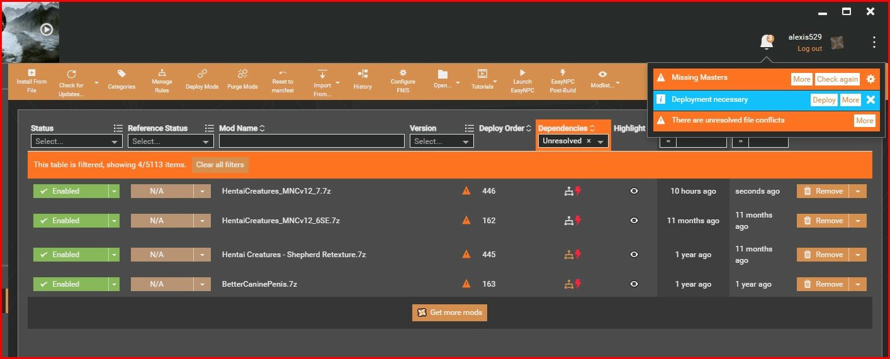Viewport: 890px width, 359px height.
Task: Click the Status column list icon
Action: 118,128
